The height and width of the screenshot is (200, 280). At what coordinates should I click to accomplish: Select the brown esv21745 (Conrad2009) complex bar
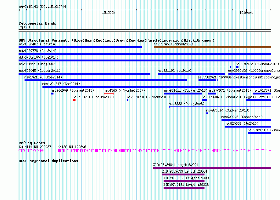212,47
